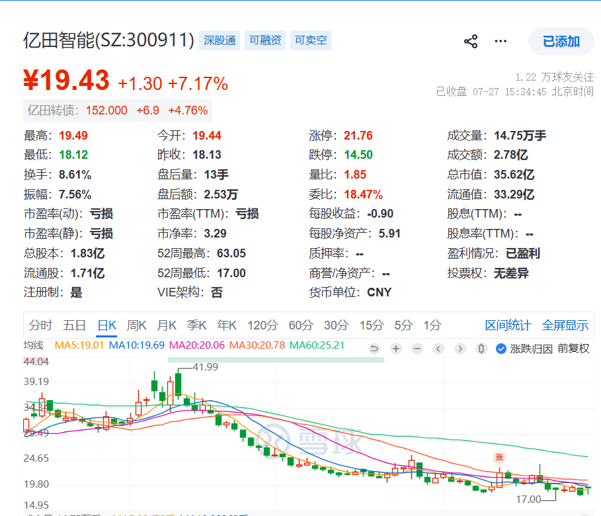Switch to 1分 interval
The image size is (601, 516).
432,325
